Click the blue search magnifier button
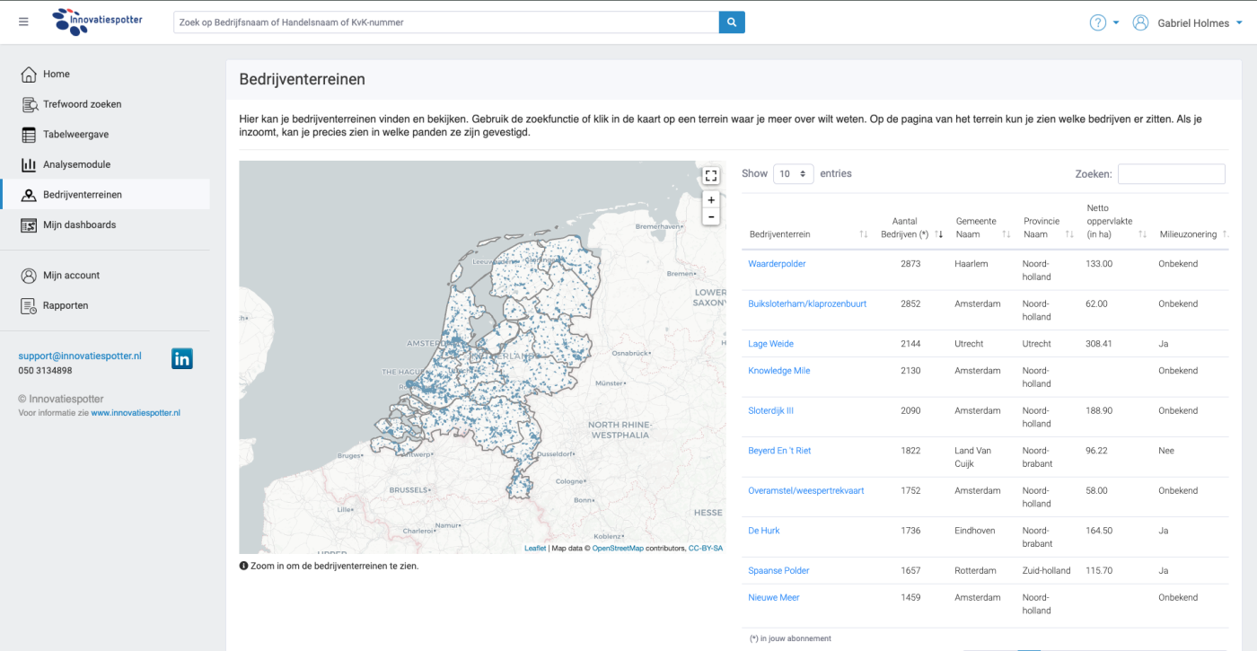1257x651 pixels. (x=732, y=22)
